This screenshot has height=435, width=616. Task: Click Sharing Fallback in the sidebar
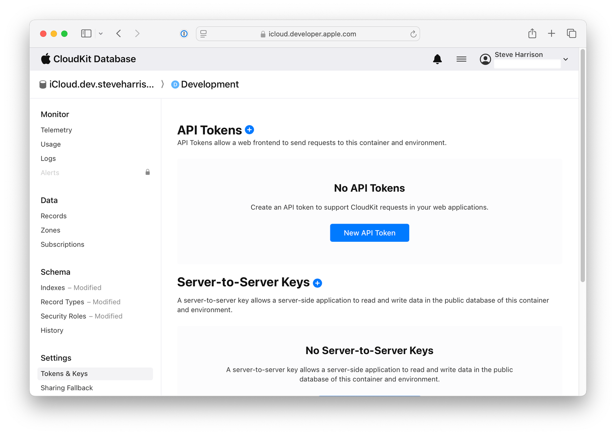67,388
